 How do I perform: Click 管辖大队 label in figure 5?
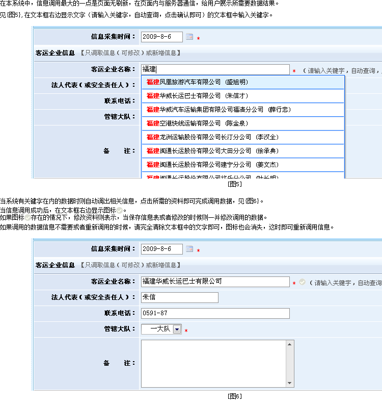pyautogui.click(x=120, y=117)
